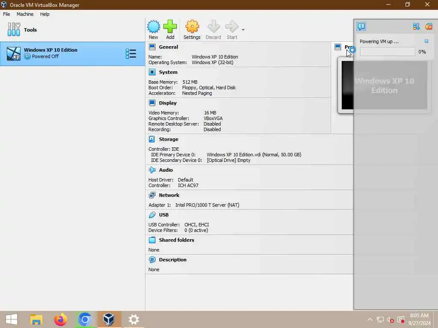
Task: Open Windows Settings gear on taskbar
Action: (x=133, y=319)
